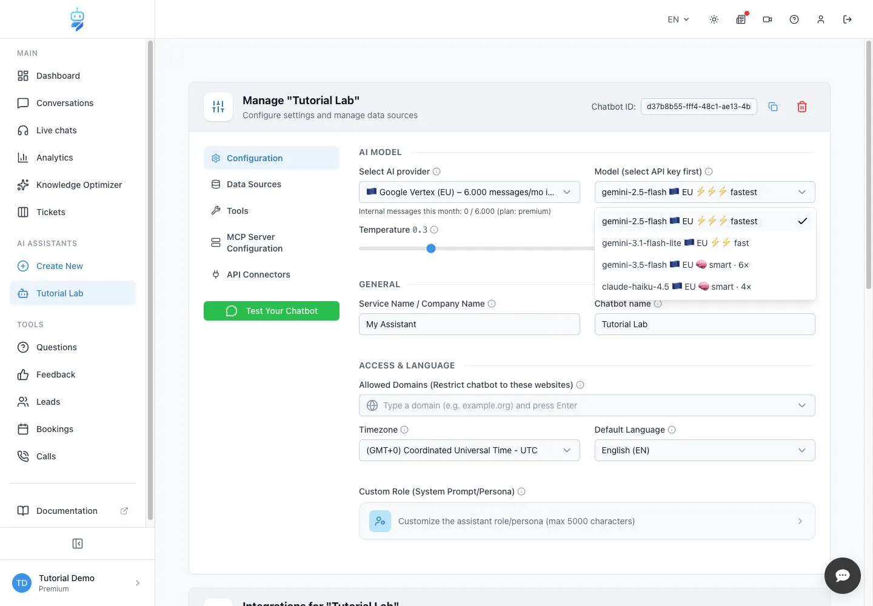The image size is (873, 606).
Task: Open the Data Sources tab
Action: (272, 184)
